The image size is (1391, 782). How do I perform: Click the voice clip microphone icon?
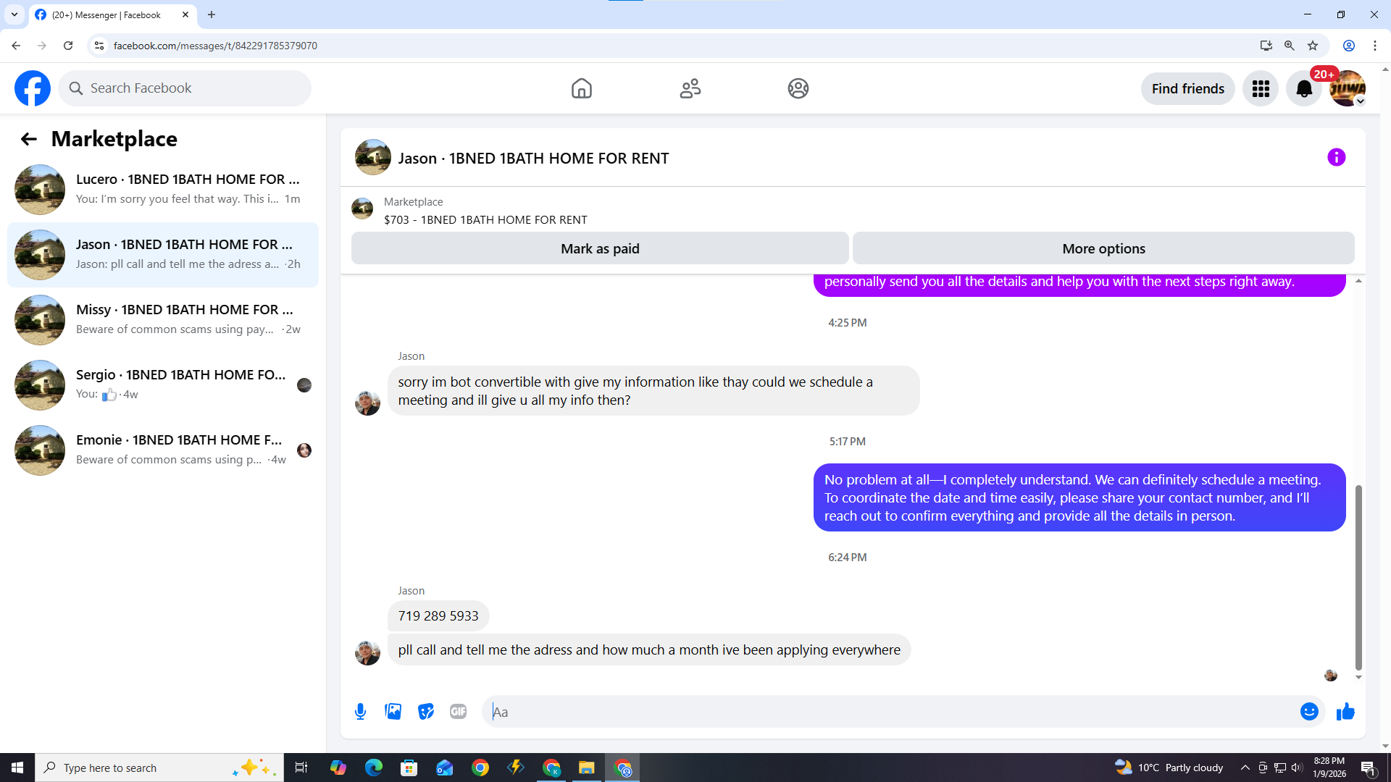click(x=360, y=712)
